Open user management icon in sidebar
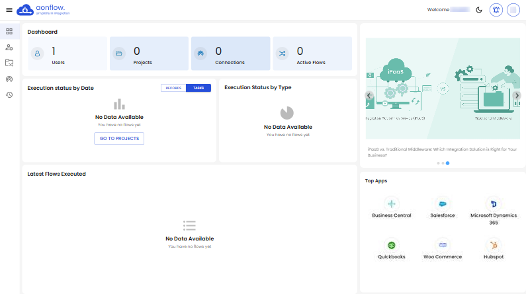The height and width of the screenshot is (294, 526). tap(9, 47)
